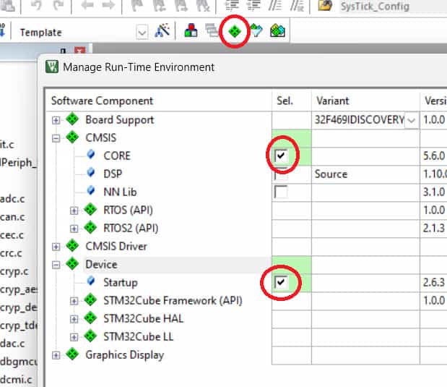Select the NN Lib component row

[120, 192]
